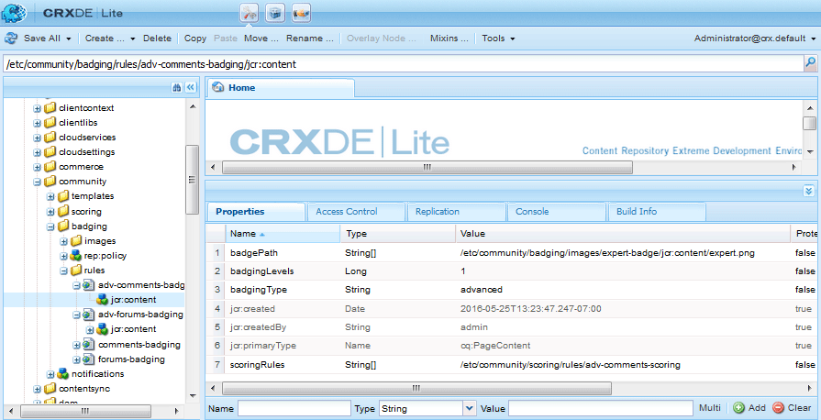The height and width of the screenshot is (420, 821).
Task: Expand the clientcontext folder
Action: pos(38,108)
